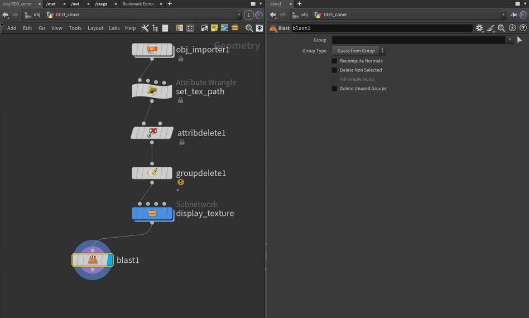529x318 pixels.
Task: Expand the network path dropdown arrow
Action: (x=239, y=15)
